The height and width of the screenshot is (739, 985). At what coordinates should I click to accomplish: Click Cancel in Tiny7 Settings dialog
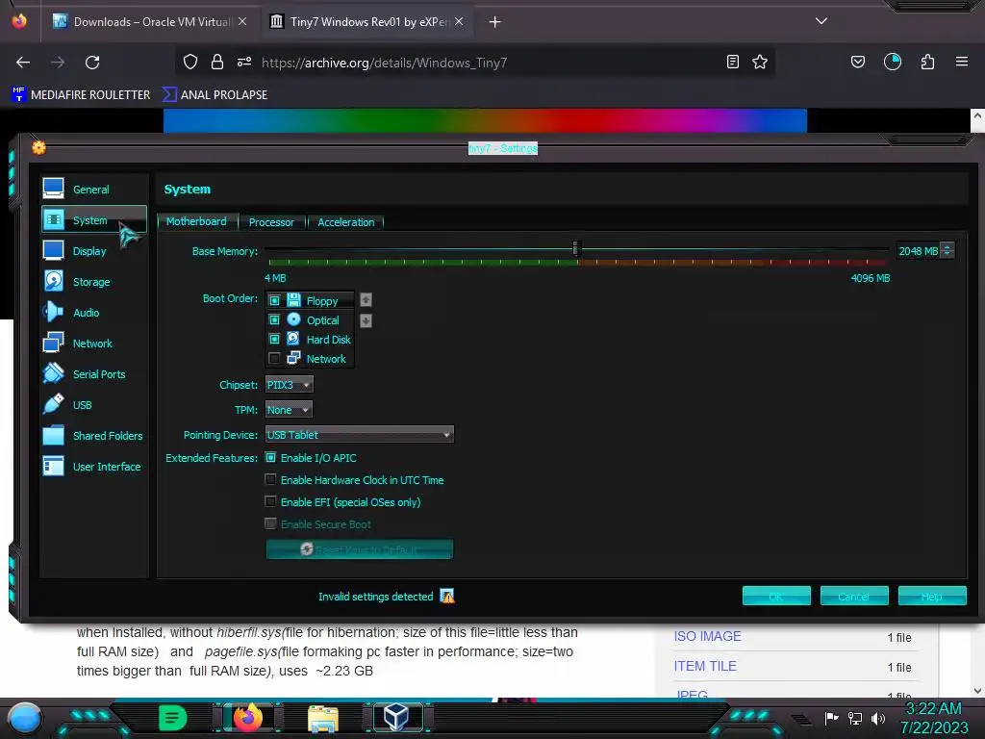(x=854, y=596)
